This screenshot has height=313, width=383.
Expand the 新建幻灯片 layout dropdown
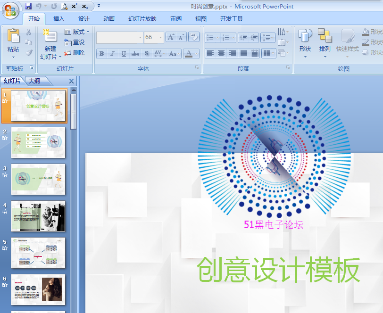60,57
